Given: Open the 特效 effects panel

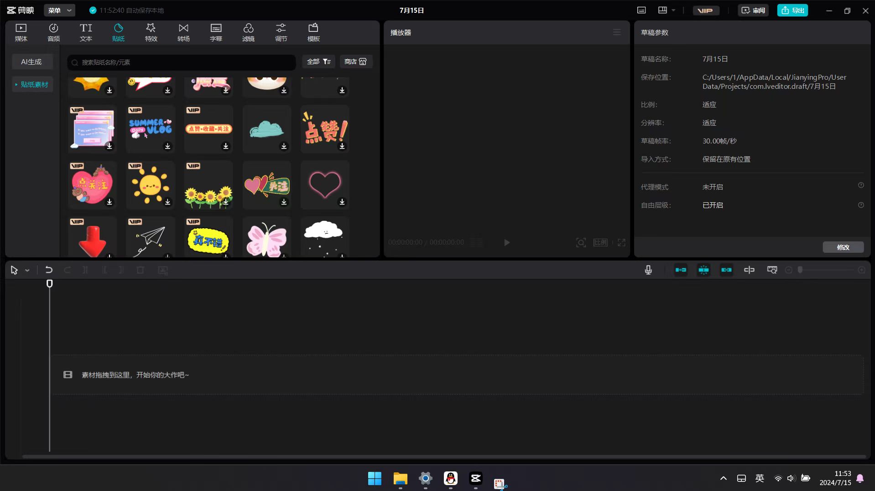Looking at the screenshot, I should [x=151, y=32].
